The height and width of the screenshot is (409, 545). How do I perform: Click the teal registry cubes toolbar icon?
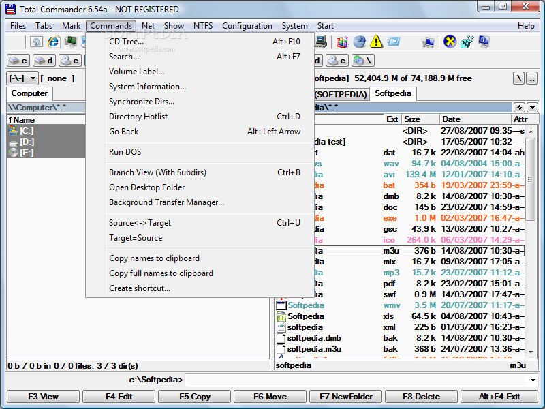click(x=467, y=42)
